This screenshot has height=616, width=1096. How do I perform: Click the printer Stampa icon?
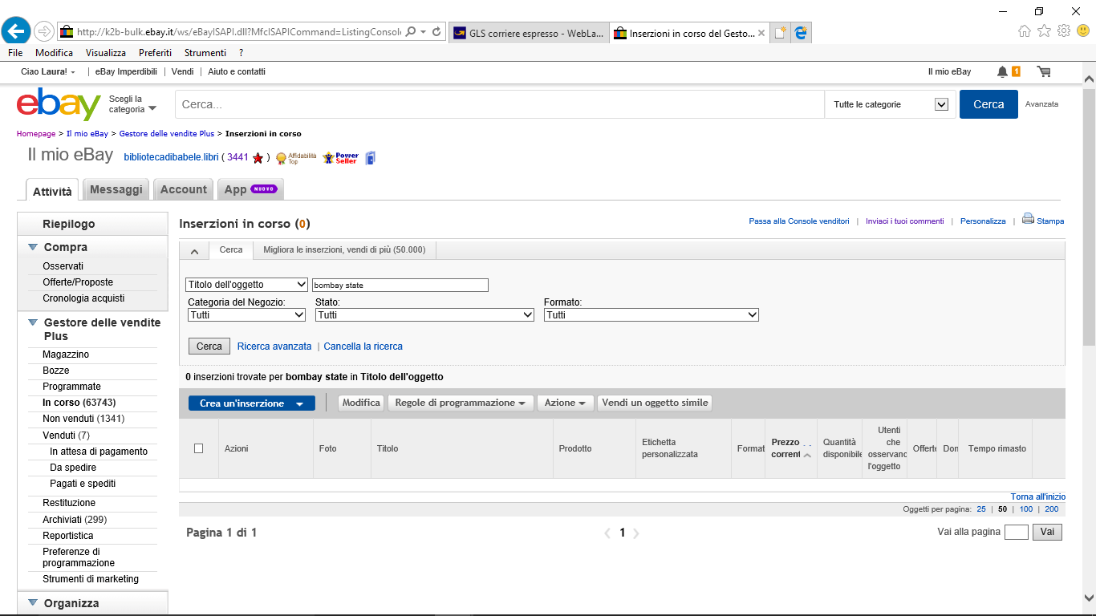point(1028,219)
